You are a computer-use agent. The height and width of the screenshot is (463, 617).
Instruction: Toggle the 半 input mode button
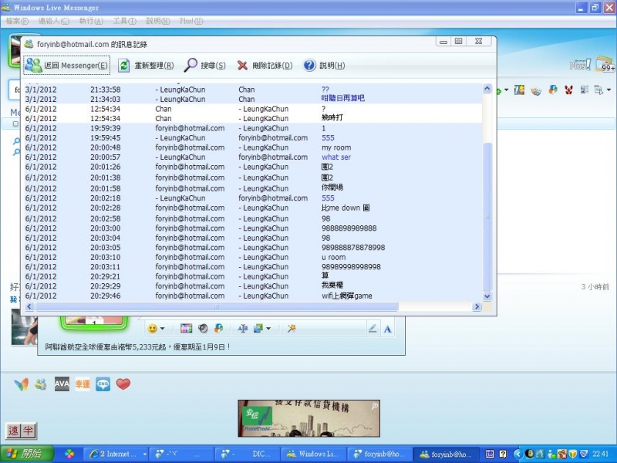pos(29,431)
